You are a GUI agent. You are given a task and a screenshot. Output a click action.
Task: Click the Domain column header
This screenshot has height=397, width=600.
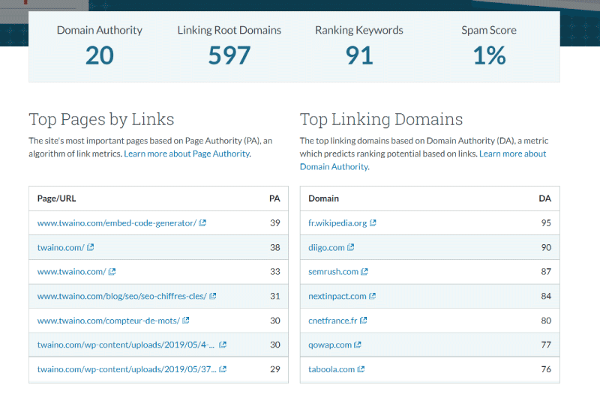pos(323,198)
